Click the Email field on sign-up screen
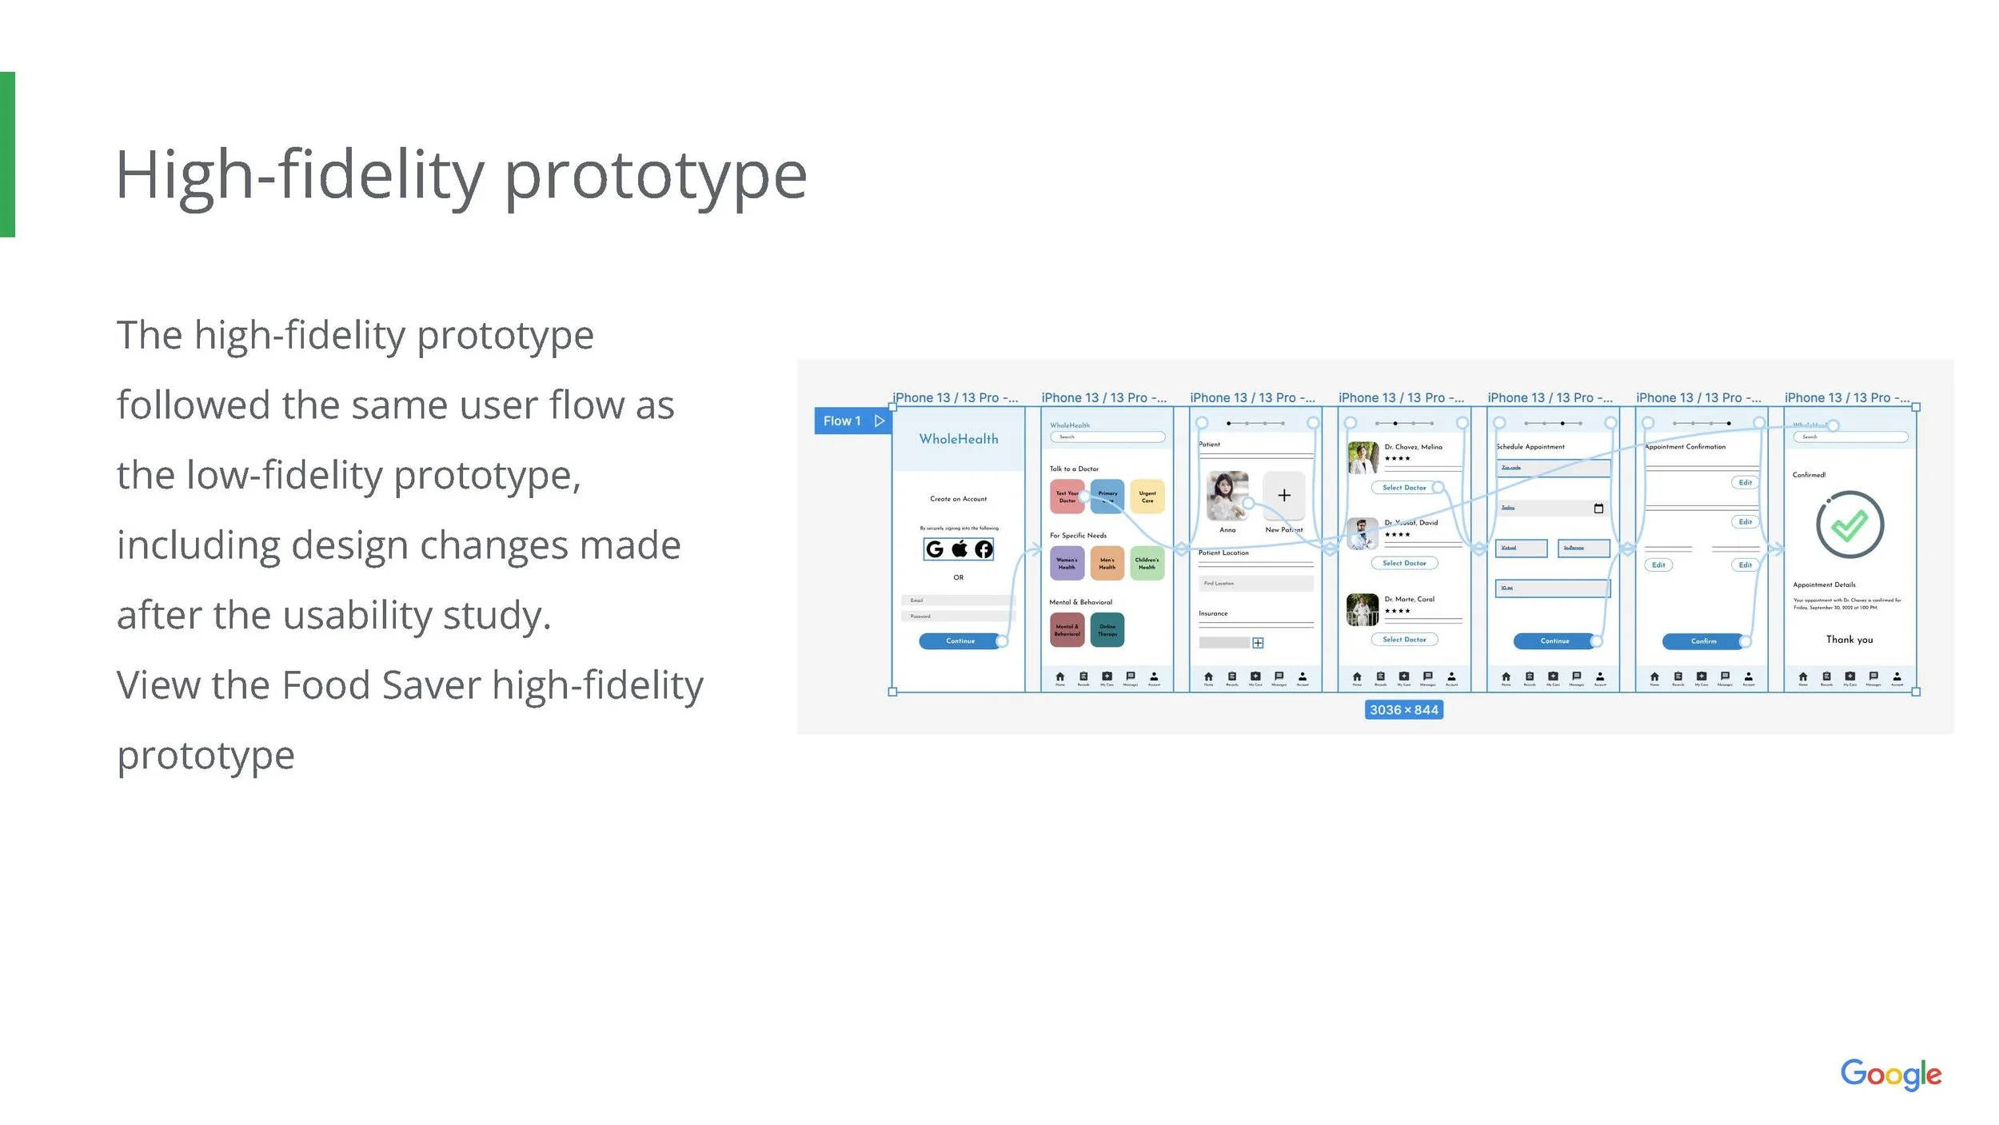Image resolution: width=1999 pixels, height=1125 pixels. (x=958, y=600)
